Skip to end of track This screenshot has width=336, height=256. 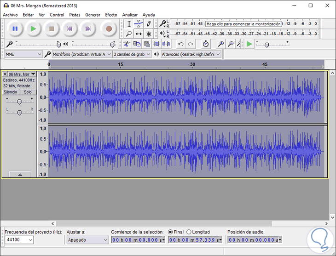[x=87, y=28]
